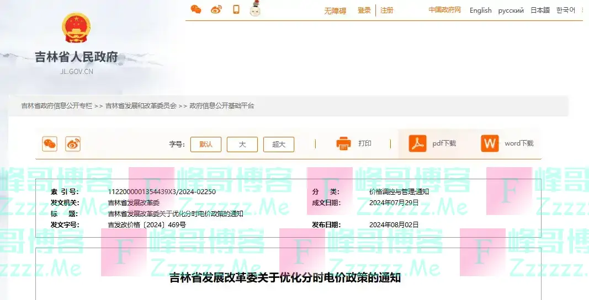Image resolution: width=589 pixels, height=300 pixels.
Task: Click the 发文字号 label
Action: pyautogui.click(x=65, y=225)
